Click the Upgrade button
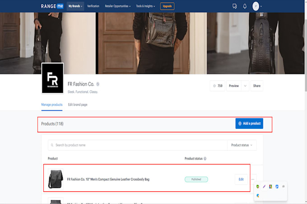Viewport: 307px width, 204px height. coord(167,6)
